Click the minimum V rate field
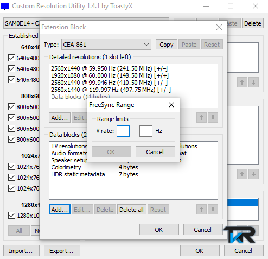This screenshot has width=268, height=259. point(123,131)
